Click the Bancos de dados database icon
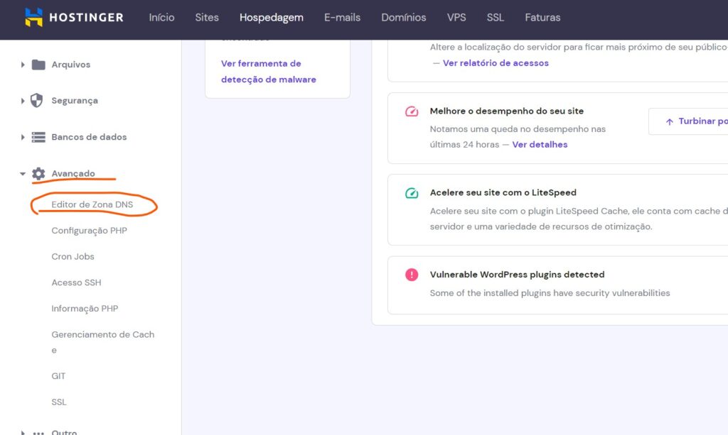The height and width of the screenshot is (435, 728). point(38,137)
